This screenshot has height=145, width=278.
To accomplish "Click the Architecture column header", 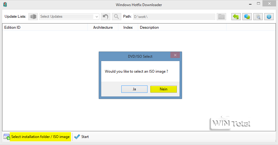I will (x=103, y=27).
